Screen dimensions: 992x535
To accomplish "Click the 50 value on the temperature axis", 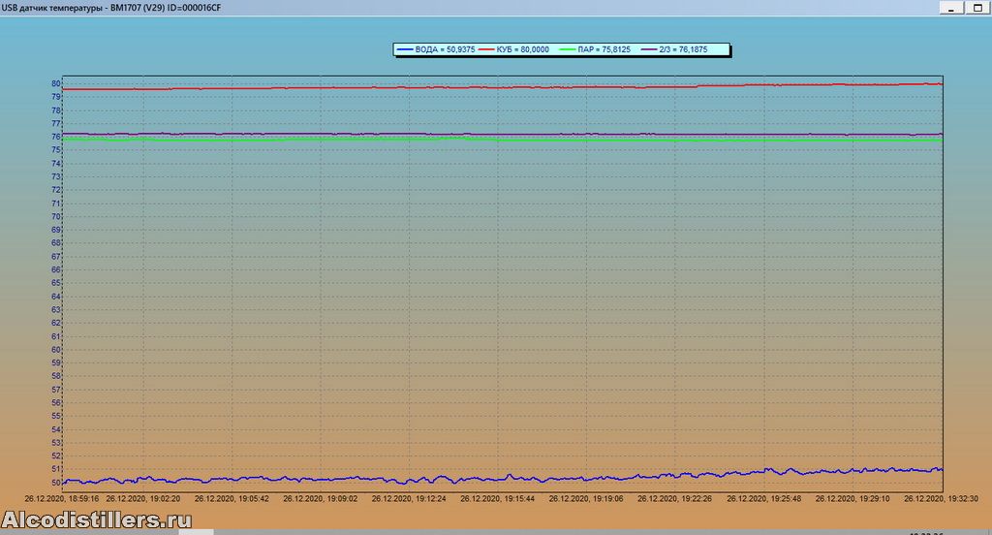I will (x=56, y=483).
